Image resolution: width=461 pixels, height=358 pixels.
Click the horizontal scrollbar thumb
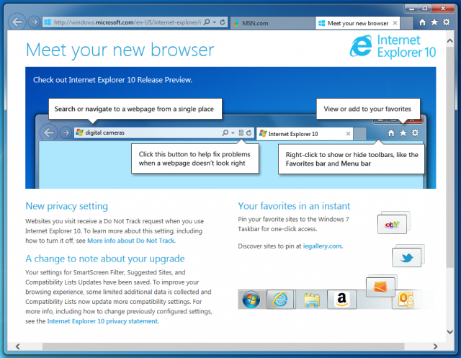[223, 346]
